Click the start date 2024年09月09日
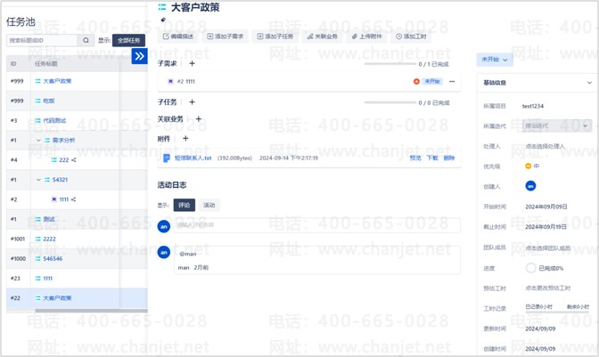 (546, 207)
